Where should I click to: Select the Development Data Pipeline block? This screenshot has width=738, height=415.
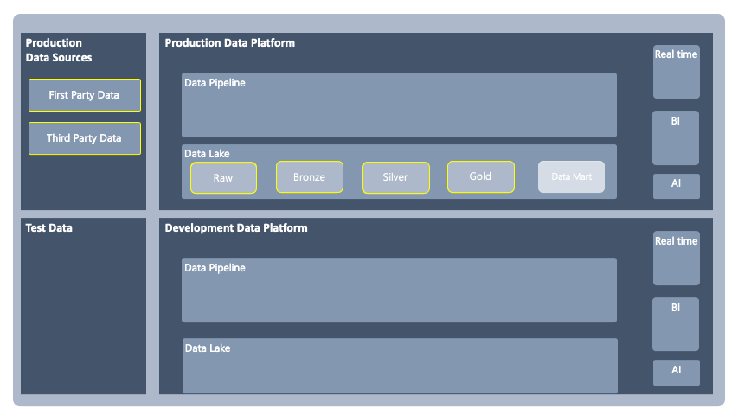399,290
